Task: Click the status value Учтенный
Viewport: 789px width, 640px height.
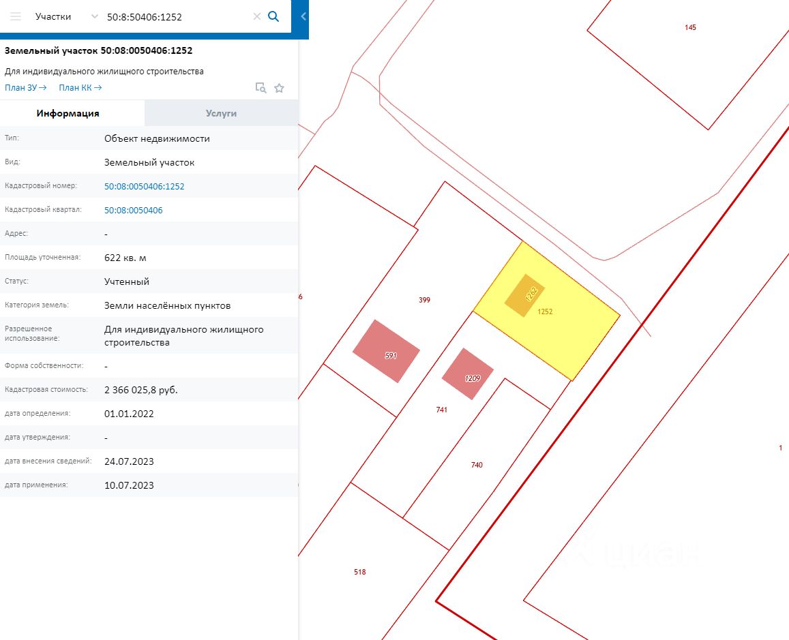Action: (127, 281)
